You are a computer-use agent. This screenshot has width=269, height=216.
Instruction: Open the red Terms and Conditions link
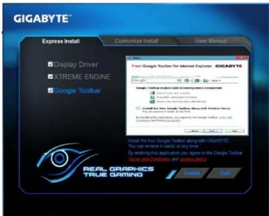(x=149, y=159)
